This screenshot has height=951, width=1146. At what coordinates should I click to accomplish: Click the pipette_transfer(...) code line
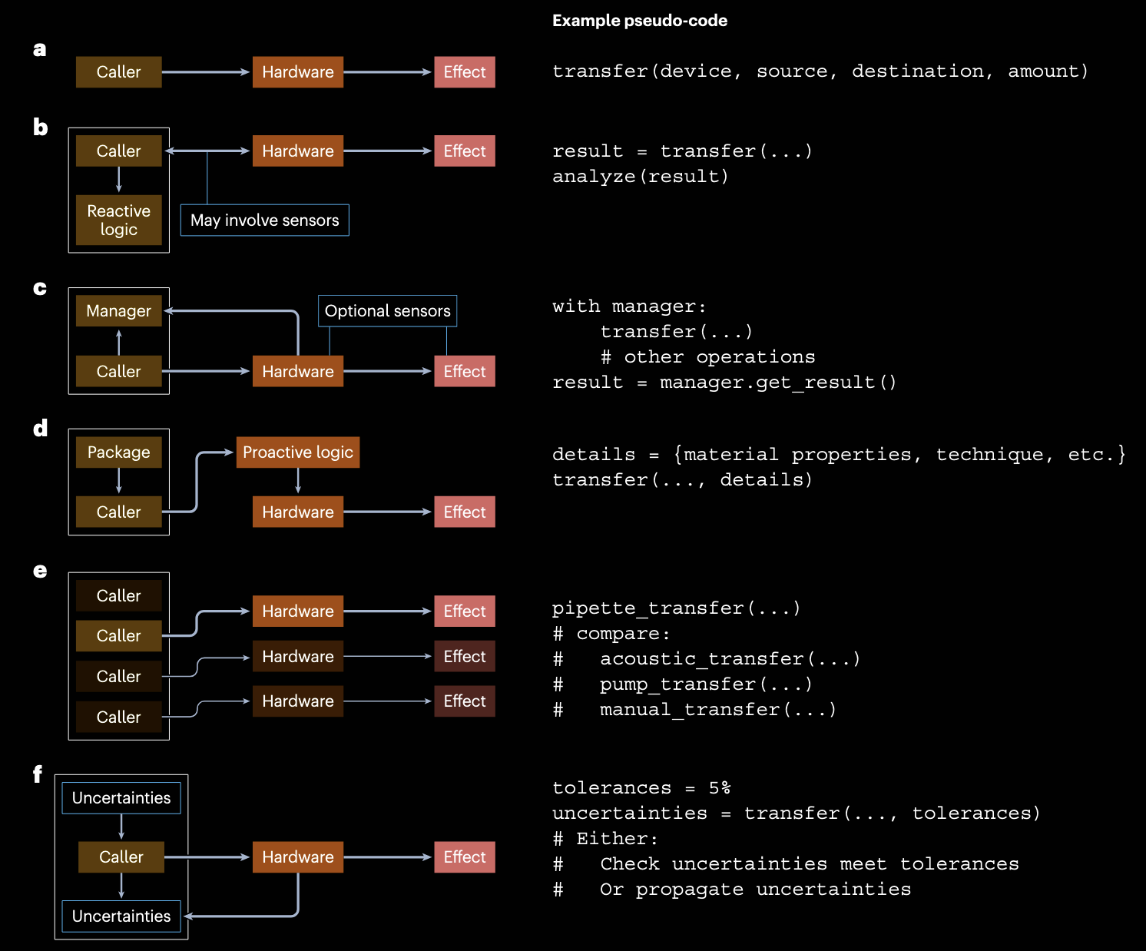676,608
